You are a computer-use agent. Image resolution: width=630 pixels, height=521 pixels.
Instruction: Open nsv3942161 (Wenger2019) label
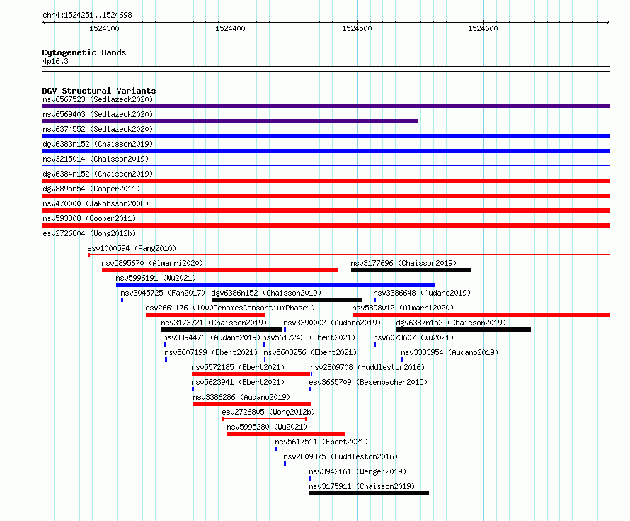point(357,471)
